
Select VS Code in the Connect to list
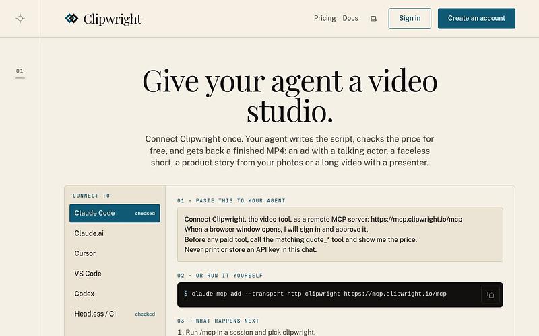115,274
